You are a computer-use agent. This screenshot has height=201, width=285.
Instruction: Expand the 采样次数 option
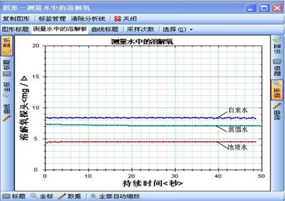pos(140,29)
